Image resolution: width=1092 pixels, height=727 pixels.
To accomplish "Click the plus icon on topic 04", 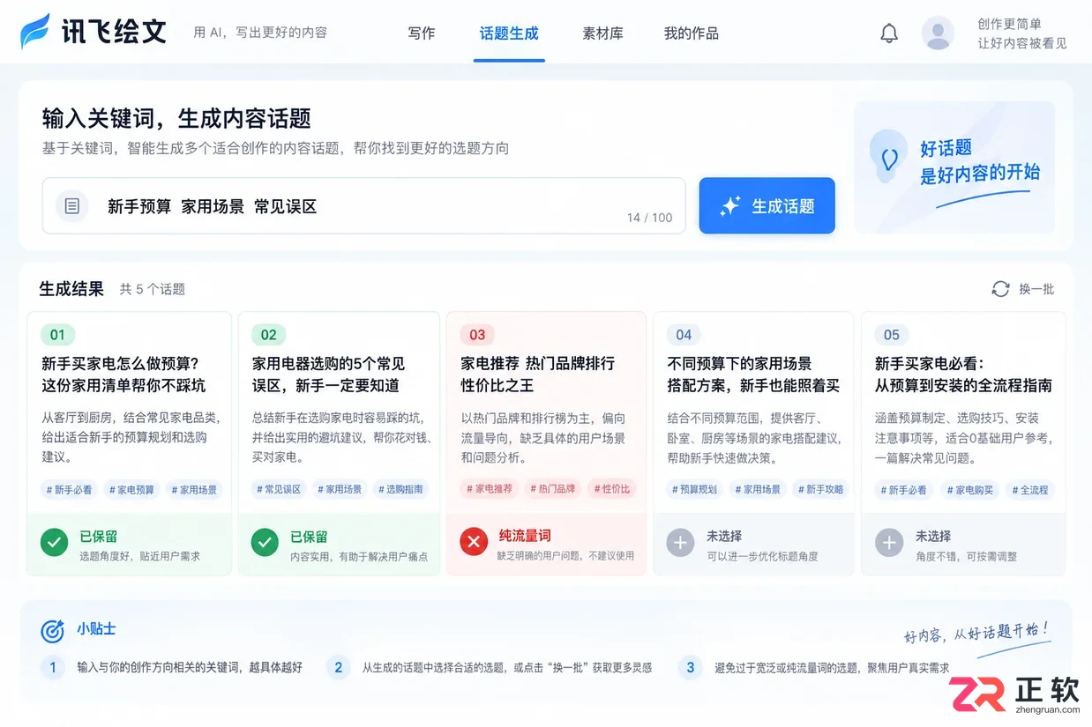I will 680,543.
